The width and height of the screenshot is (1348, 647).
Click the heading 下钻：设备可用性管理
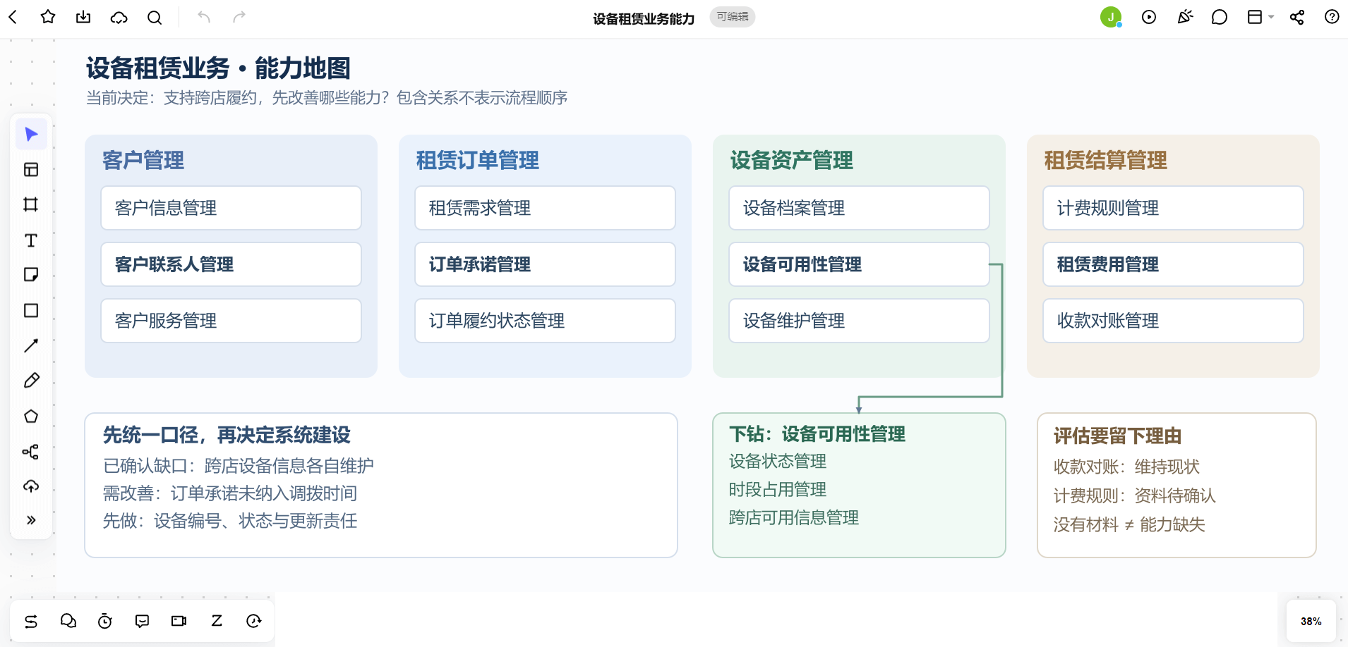[x=817, y=434]
